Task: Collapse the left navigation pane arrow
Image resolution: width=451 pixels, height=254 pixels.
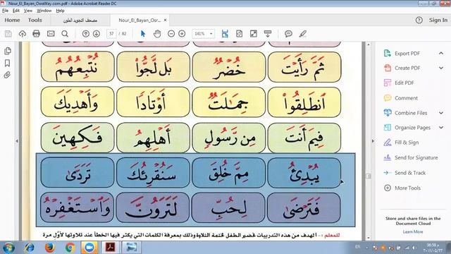Action: point(17,141)
